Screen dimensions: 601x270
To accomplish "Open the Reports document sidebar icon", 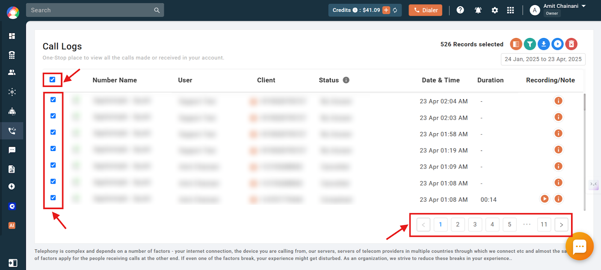I will (x=12, y=169).
